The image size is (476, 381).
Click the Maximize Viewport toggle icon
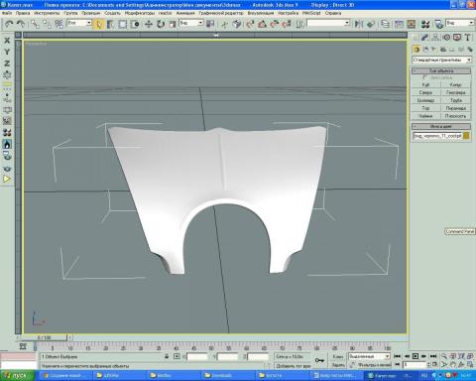470,364
